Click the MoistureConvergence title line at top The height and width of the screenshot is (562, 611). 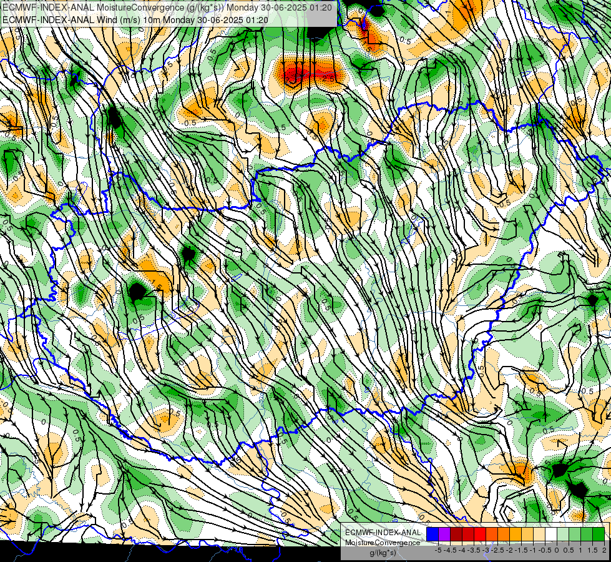click(x=167, y=7)
